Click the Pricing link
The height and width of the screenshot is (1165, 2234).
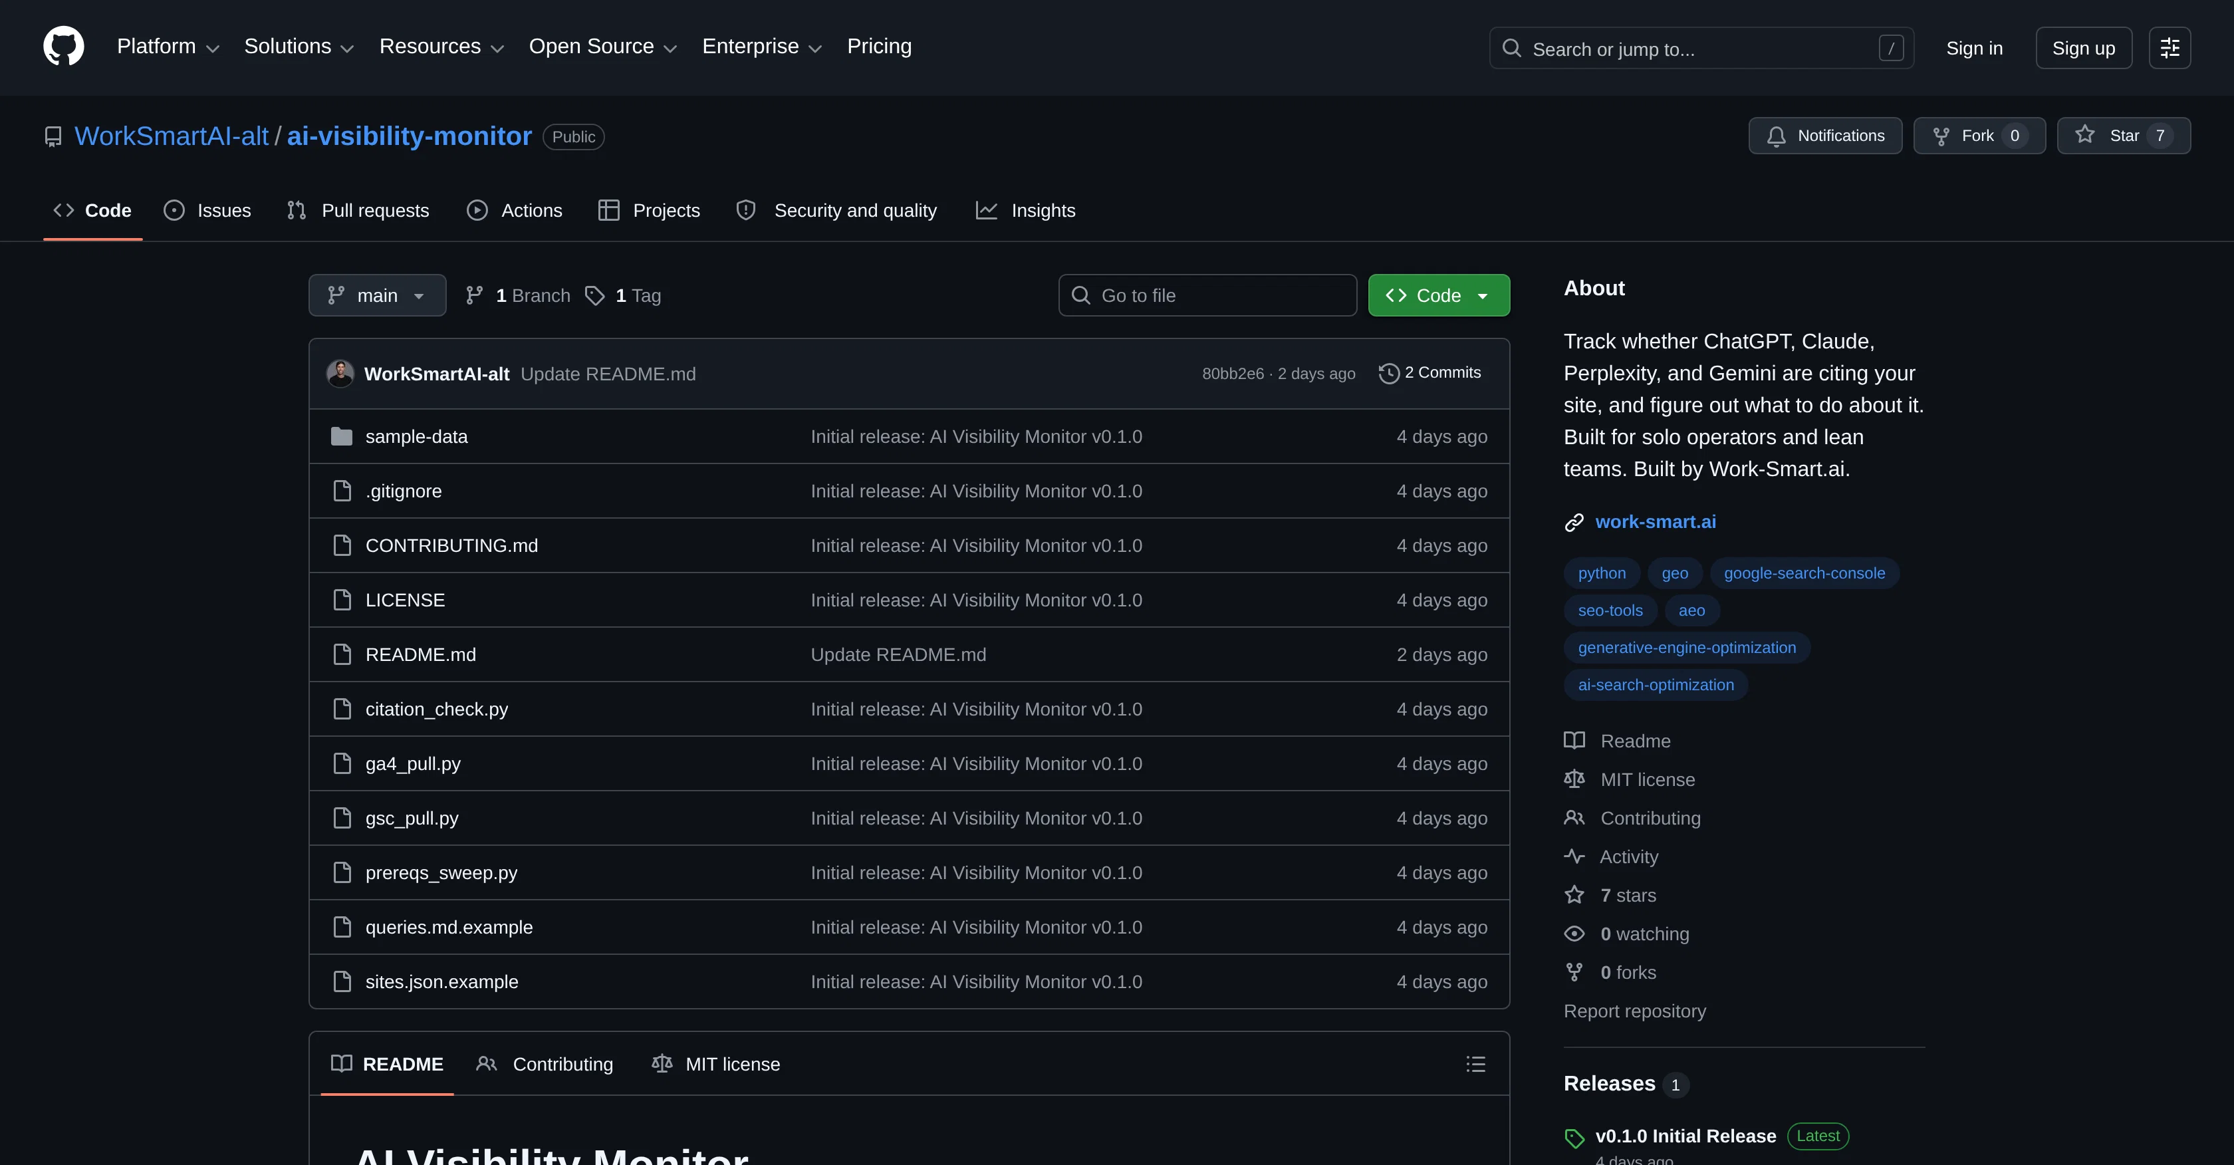[x=878, y=47]
